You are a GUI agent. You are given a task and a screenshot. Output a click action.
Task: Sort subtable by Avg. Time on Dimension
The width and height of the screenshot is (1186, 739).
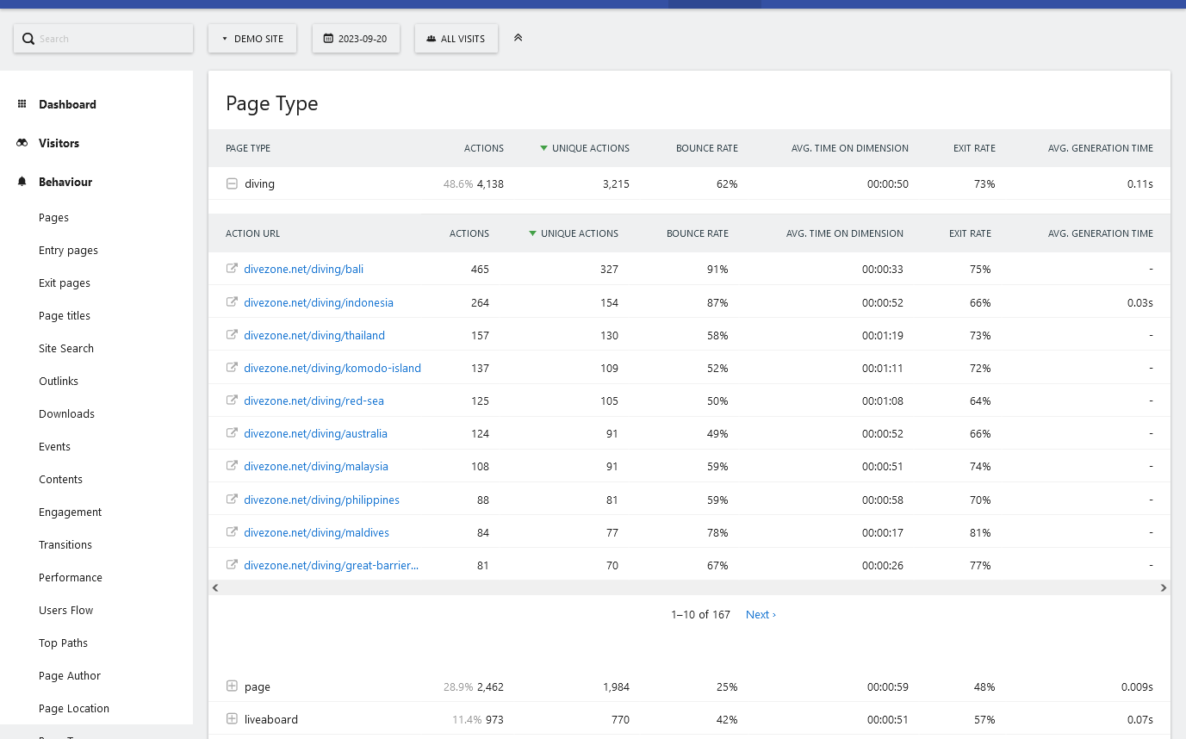[x=845, y=233]
